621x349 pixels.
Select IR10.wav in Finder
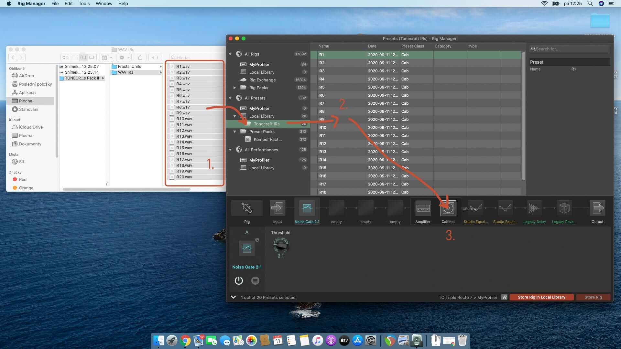click(x=195, y=119)
